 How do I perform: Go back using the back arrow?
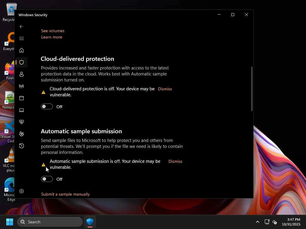click(x=22, y=27)
